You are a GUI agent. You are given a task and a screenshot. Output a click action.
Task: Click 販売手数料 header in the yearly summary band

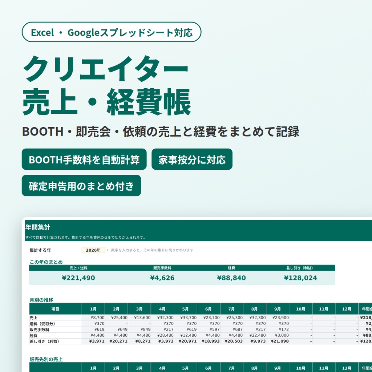(162, 268)
